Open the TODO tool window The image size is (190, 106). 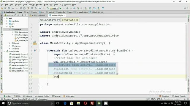17,96
